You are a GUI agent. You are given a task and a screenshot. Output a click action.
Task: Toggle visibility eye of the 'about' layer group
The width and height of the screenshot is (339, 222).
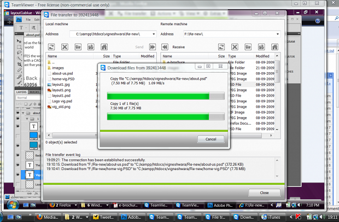pos(17,113)
